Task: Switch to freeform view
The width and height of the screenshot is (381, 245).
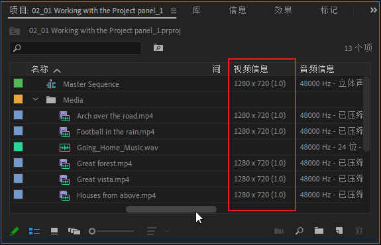Action: click(x=74, y=231)
